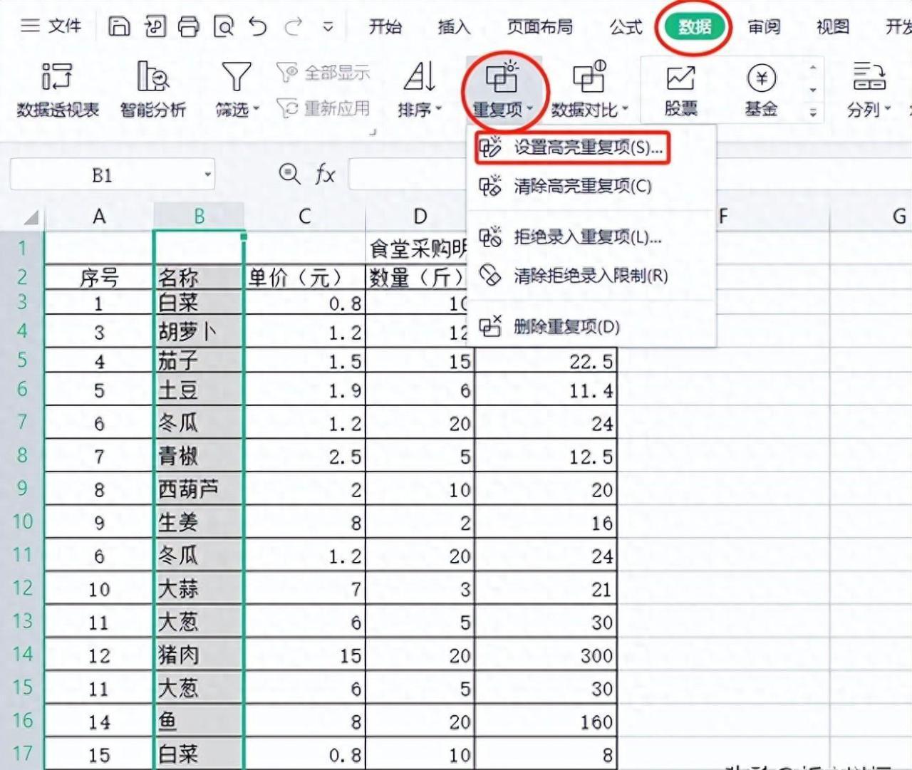Select row 10 header
The image size is (912, 770).
22,521
